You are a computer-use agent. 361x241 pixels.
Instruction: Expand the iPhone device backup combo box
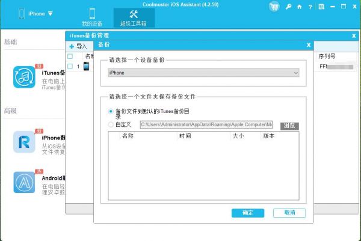[203, 73]
